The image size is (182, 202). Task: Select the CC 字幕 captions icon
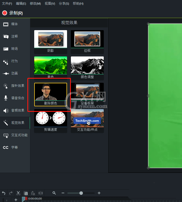6,147
